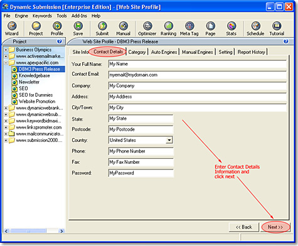Viewport: 298px width, 246px height.
Task: Switch to the Auto Engines tab
Action: point(164,52)
